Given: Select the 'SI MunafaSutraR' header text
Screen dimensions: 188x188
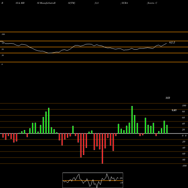Looking at the screenshot, I should 46,3.
